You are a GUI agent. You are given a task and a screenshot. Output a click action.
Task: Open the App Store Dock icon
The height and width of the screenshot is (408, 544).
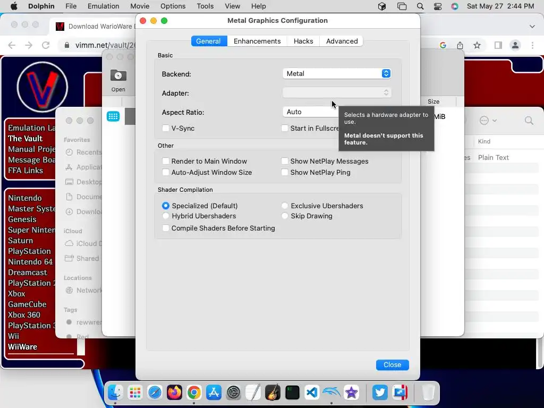click(214, 393)
